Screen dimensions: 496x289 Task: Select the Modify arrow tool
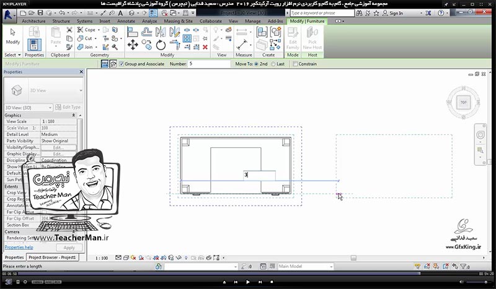(x=12, y=37)
